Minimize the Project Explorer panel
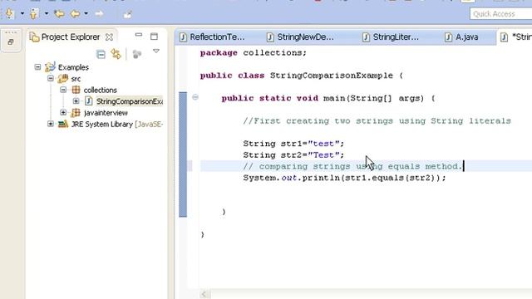 (x=139, y=35)
